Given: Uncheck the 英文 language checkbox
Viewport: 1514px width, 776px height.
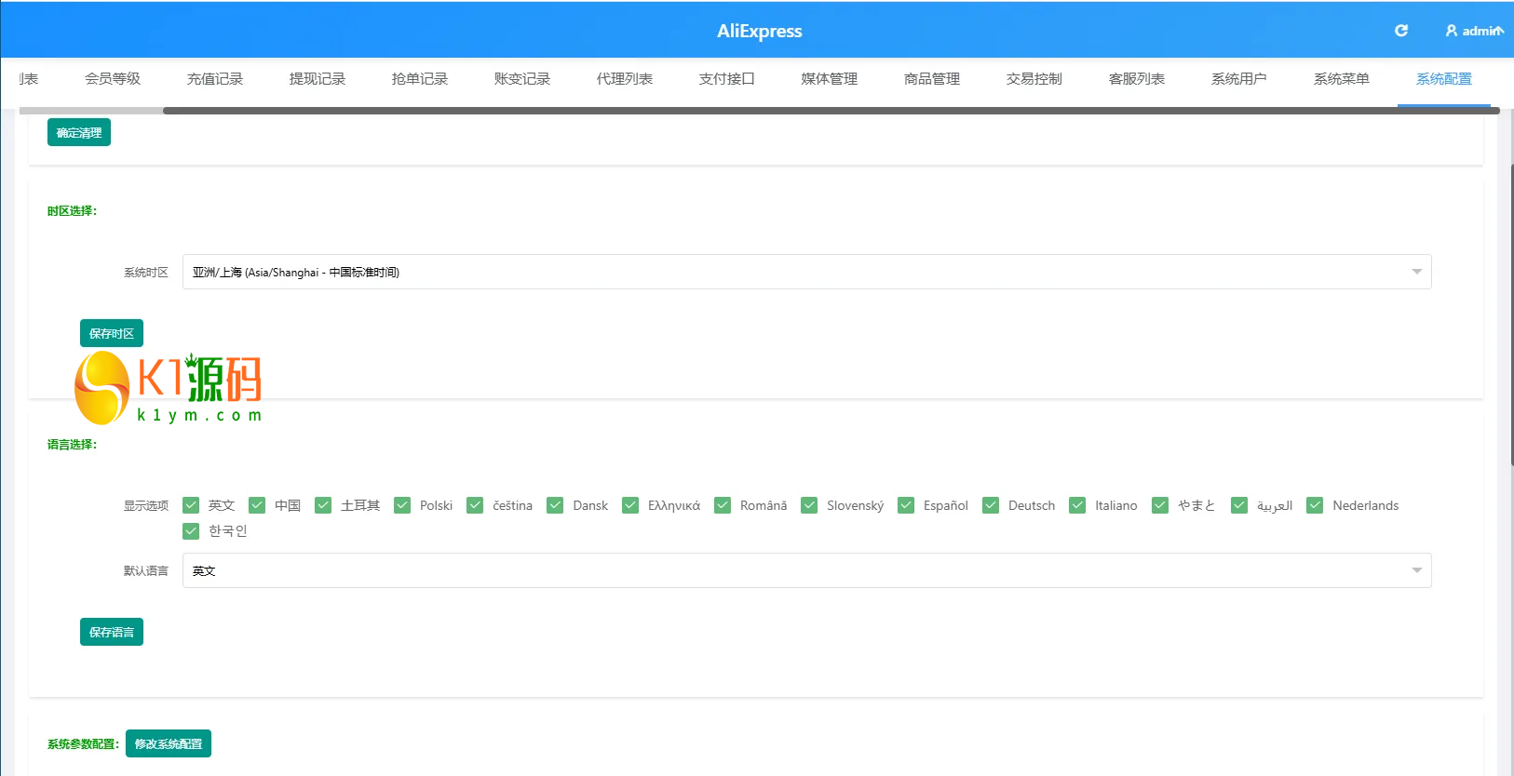Looking at the screenshot, I should (x=191, y=505).
